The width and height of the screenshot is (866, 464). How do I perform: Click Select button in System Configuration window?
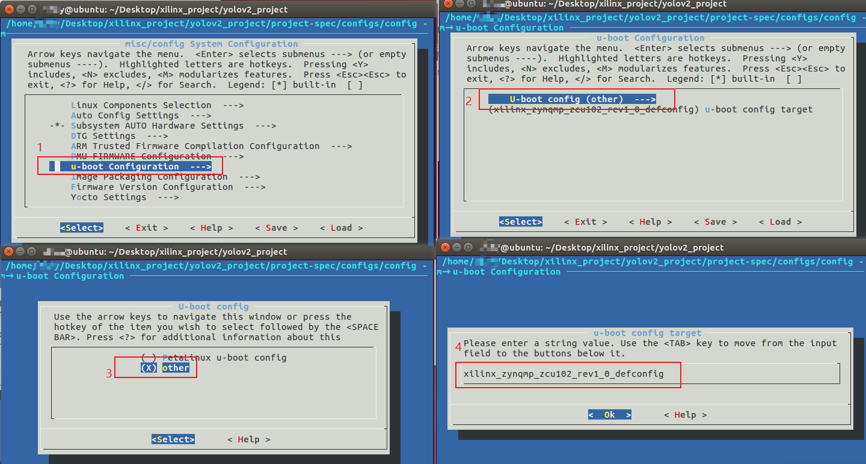(82, 228)
